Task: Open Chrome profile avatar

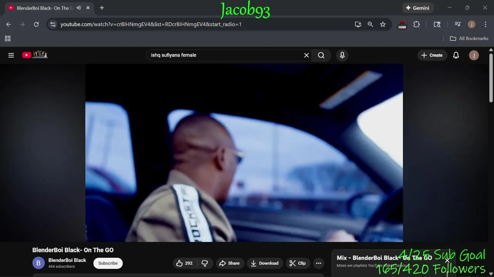Action: pyautogui.click(x=472, y=24)
